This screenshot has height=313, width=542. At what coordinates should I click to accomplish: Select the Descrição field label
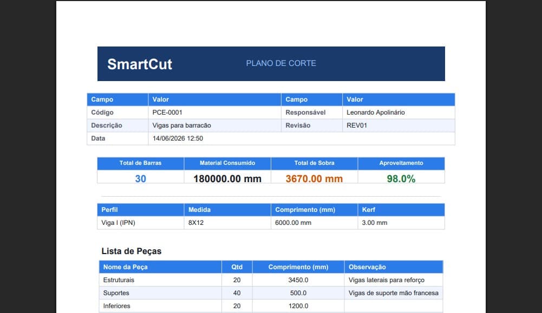tap(107, 125)
